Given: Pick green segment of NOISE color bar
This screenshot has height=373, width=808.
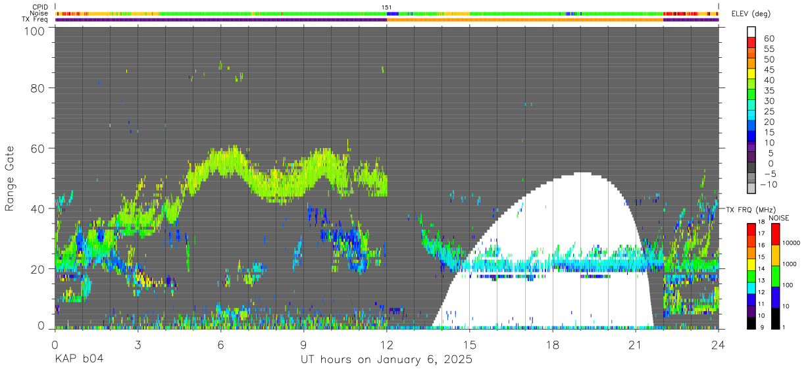Looking at the screenshot, I should [x=775, y=276].
